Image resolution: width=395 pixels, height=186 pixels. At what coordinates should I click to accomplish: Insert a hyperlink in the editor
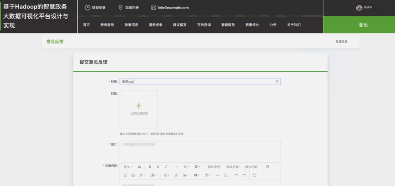coord(177,175)
